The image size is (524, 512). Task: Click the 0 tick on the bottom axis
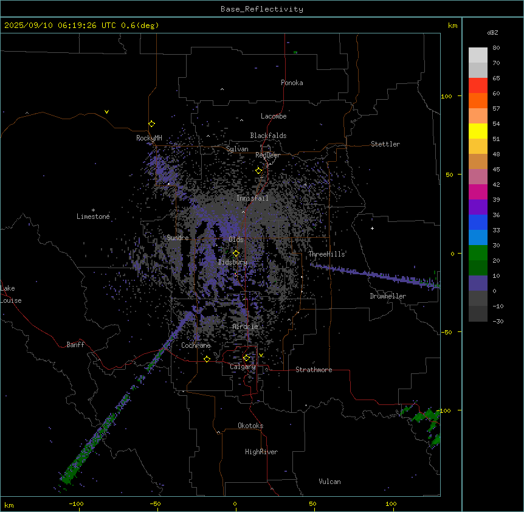coord(235,503)
